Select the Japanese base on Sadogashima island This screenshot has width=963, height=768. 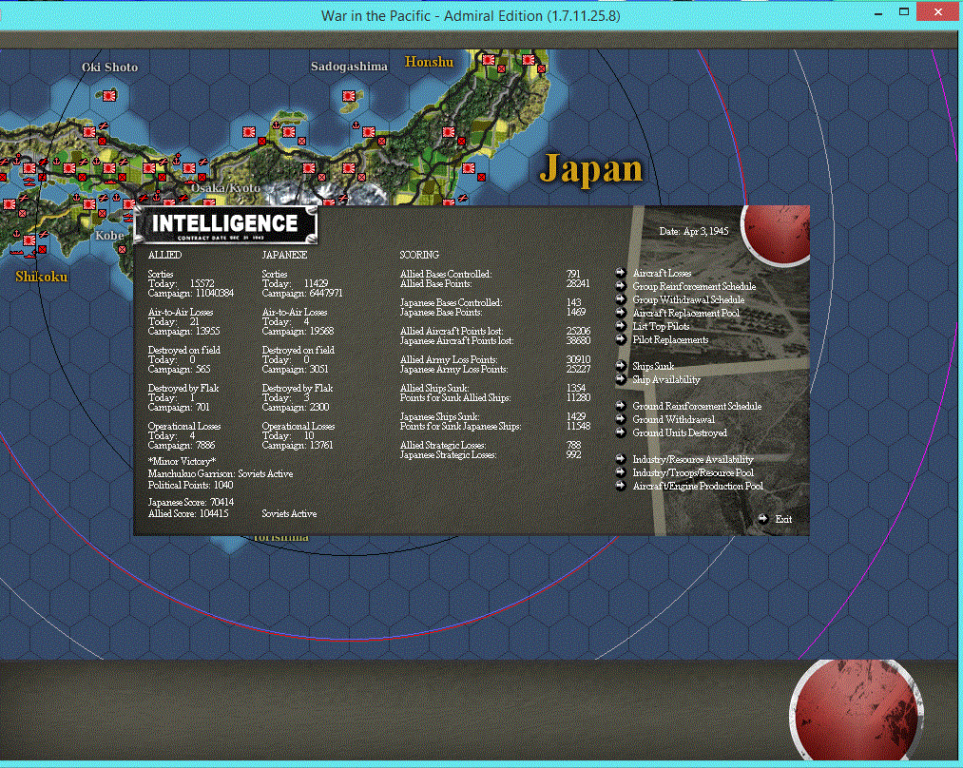coord(349,96)
